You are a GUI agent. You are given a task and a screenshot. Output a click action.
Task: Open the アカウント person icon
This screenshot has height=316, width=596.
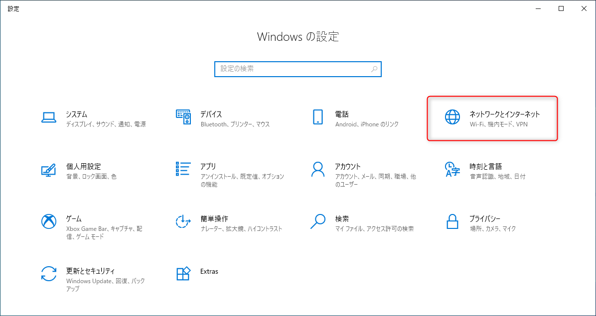click(318, 170)
